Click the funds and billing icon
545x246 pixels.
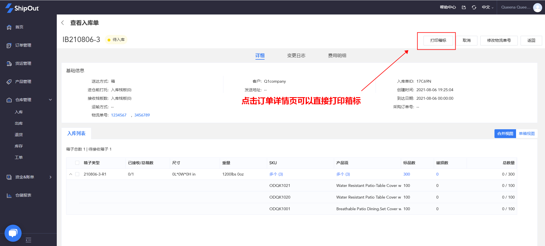point(9,177)
